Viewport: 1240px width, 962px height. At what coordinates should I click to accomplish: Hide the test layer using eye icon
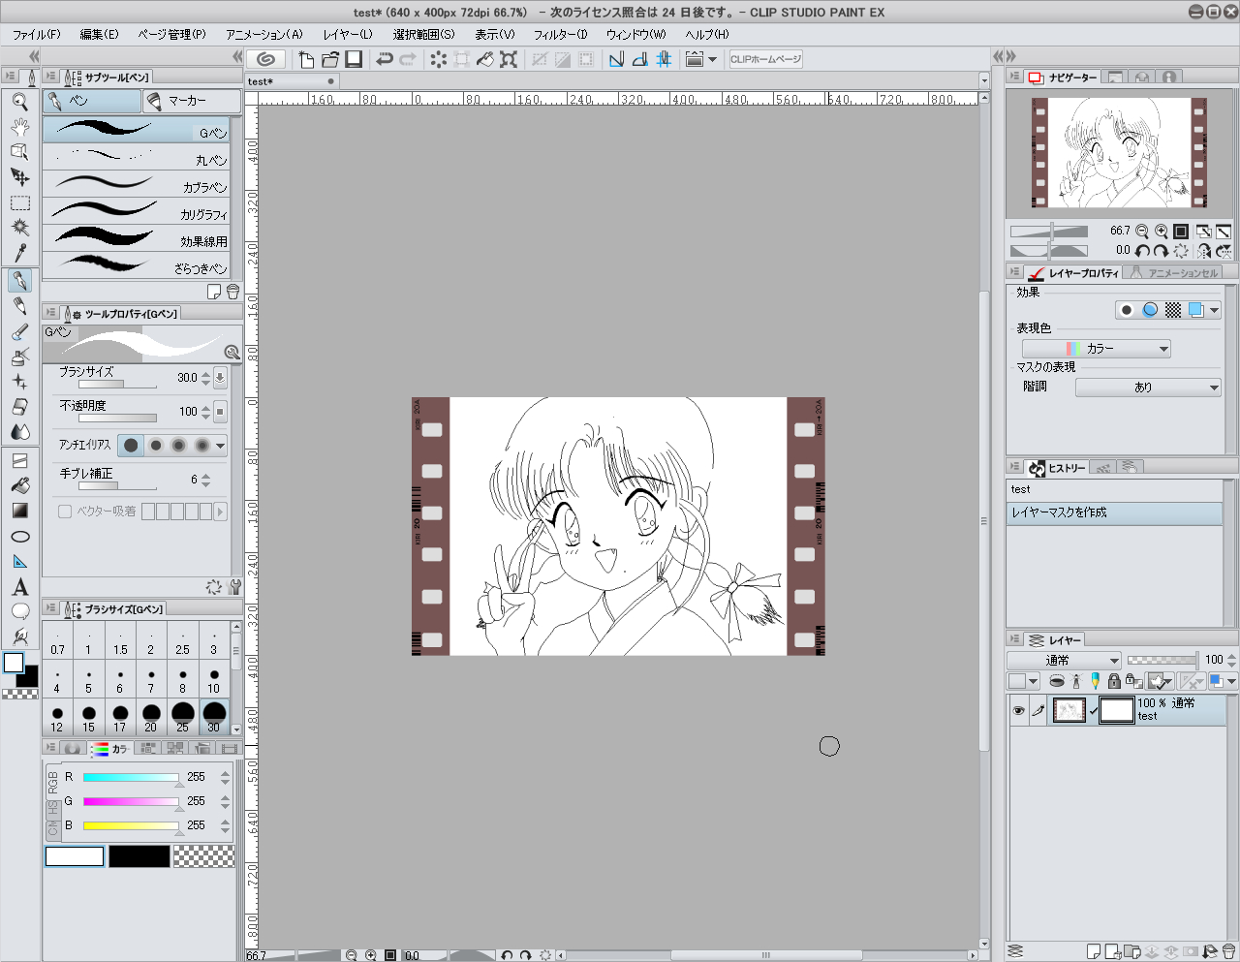1018,711
